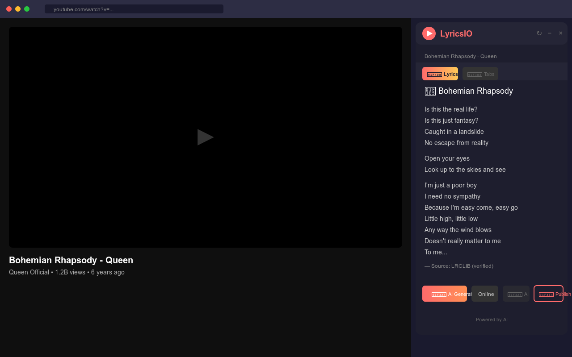Click 'Because I'm easy come, easy go'
Screen dimensions: 572x357
click(x=471, y=208)
